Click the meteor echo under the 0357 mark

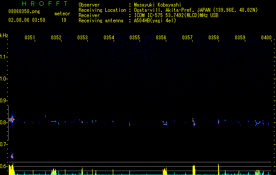[194, 122]
